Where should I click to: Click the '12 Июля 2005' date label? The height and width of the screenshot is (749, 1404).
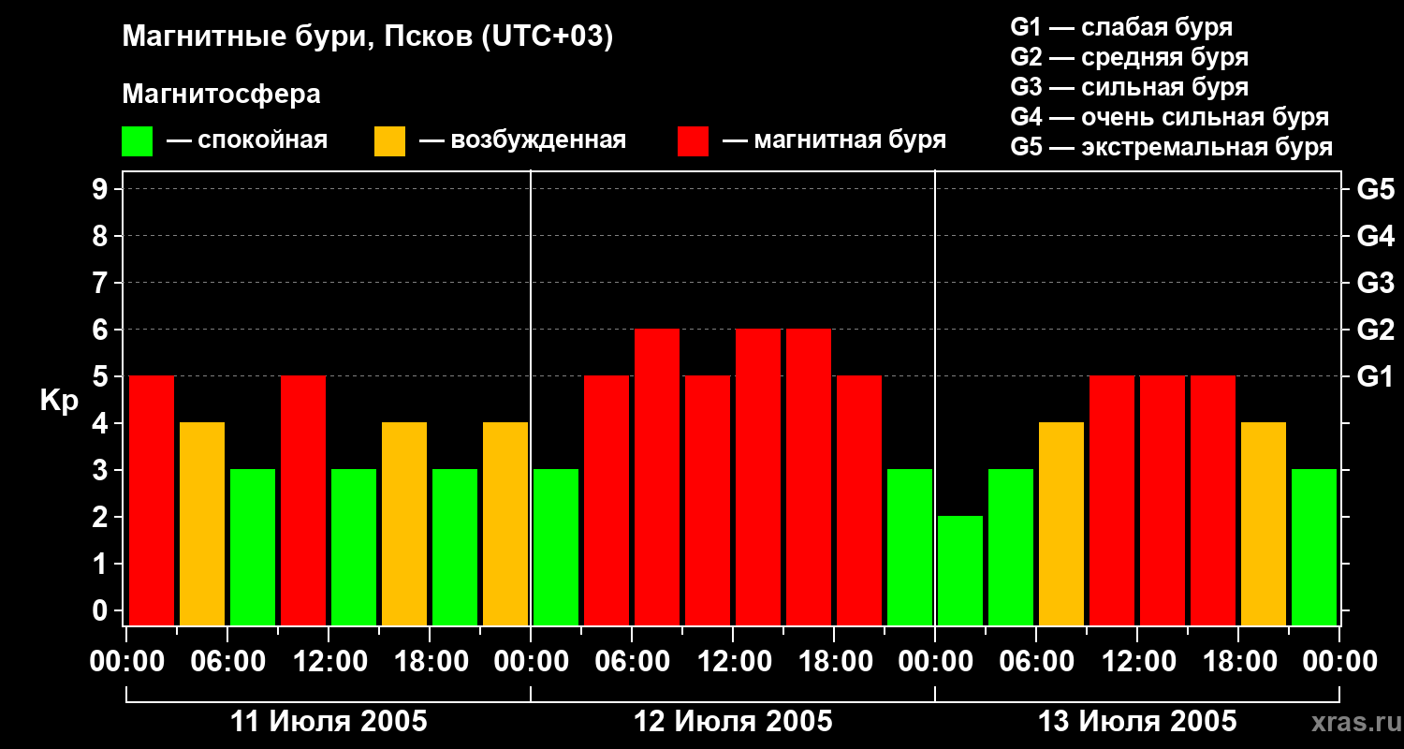tap(733, 722)
